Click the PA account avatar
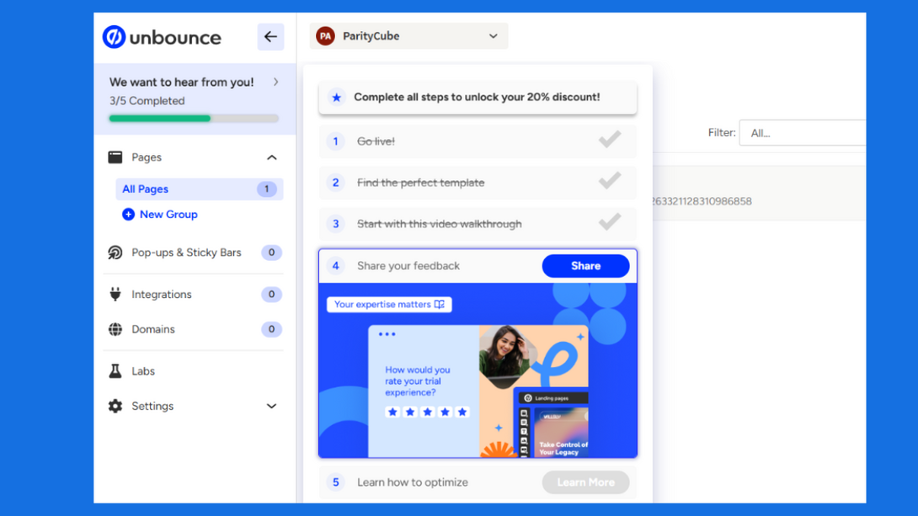This screenshot has width=918, height=516. pos(326,36)
